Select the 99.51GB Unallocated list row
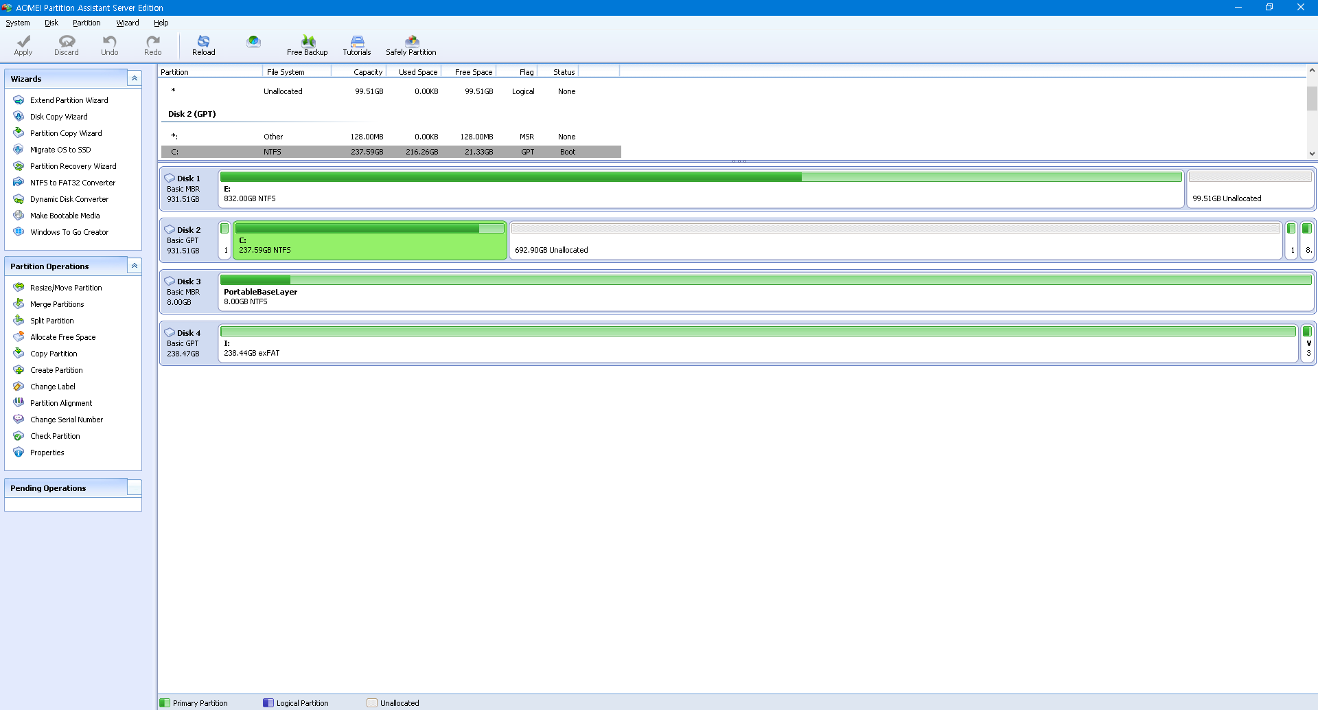 point(391,91)
